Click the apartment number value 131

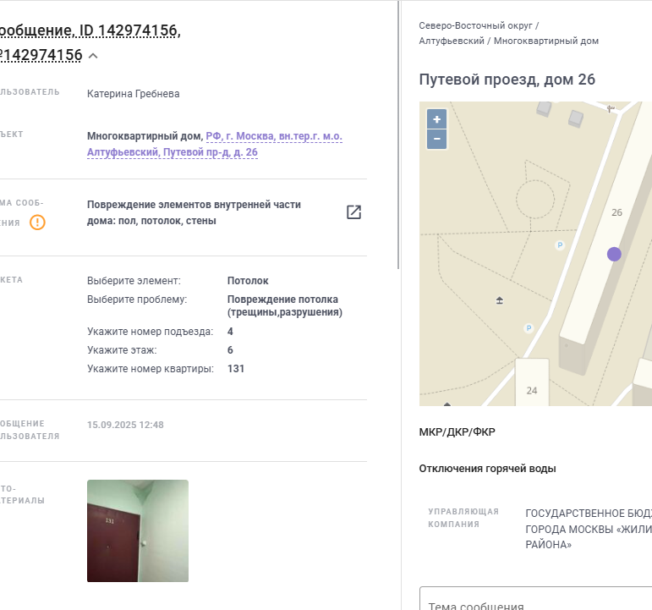pos(236,369)
